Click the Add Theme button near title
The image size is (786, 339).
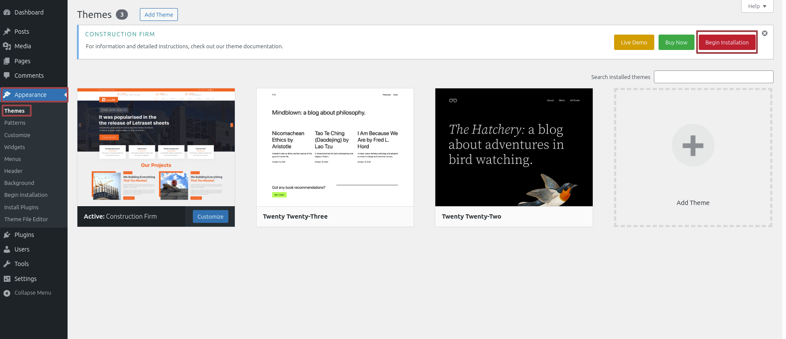point(159,15)
